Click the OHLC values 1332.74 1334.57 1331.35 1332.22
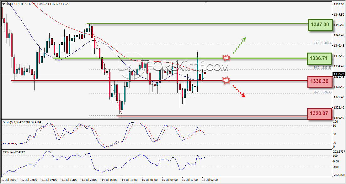 (47, 4)
